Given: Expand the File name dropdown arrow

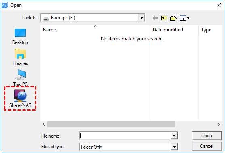Looking at the screenshot, I should pos(174,136).
